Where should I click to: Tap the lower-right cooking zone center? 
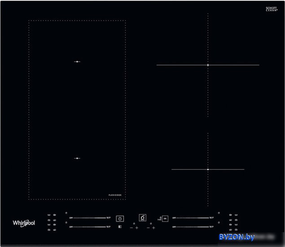pyautogui.click(x=208, y=169)
